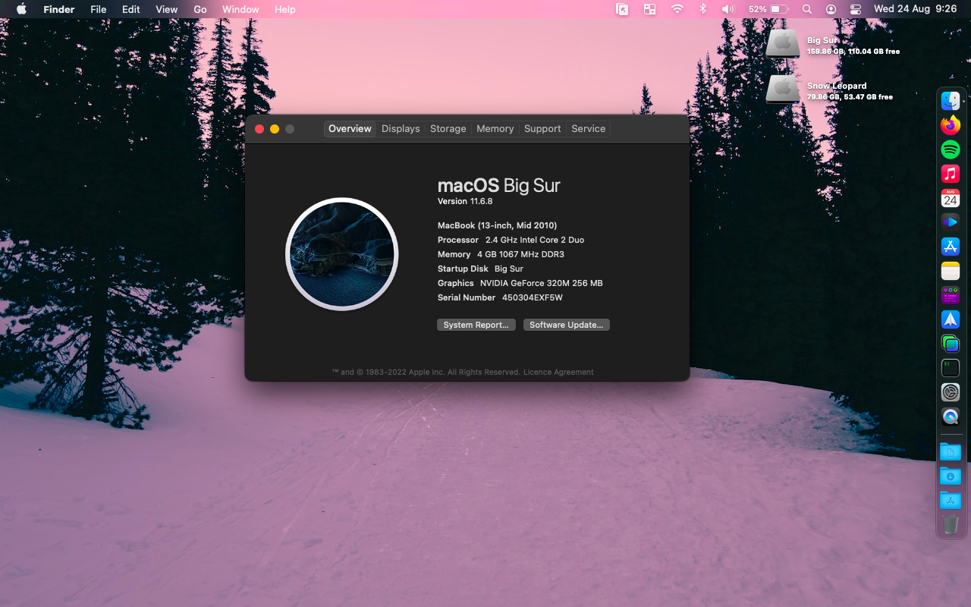The width and height of the screenshot is (971, 607).
Task: Open the Documents folder stack in Dock
Action: (951, 452)
